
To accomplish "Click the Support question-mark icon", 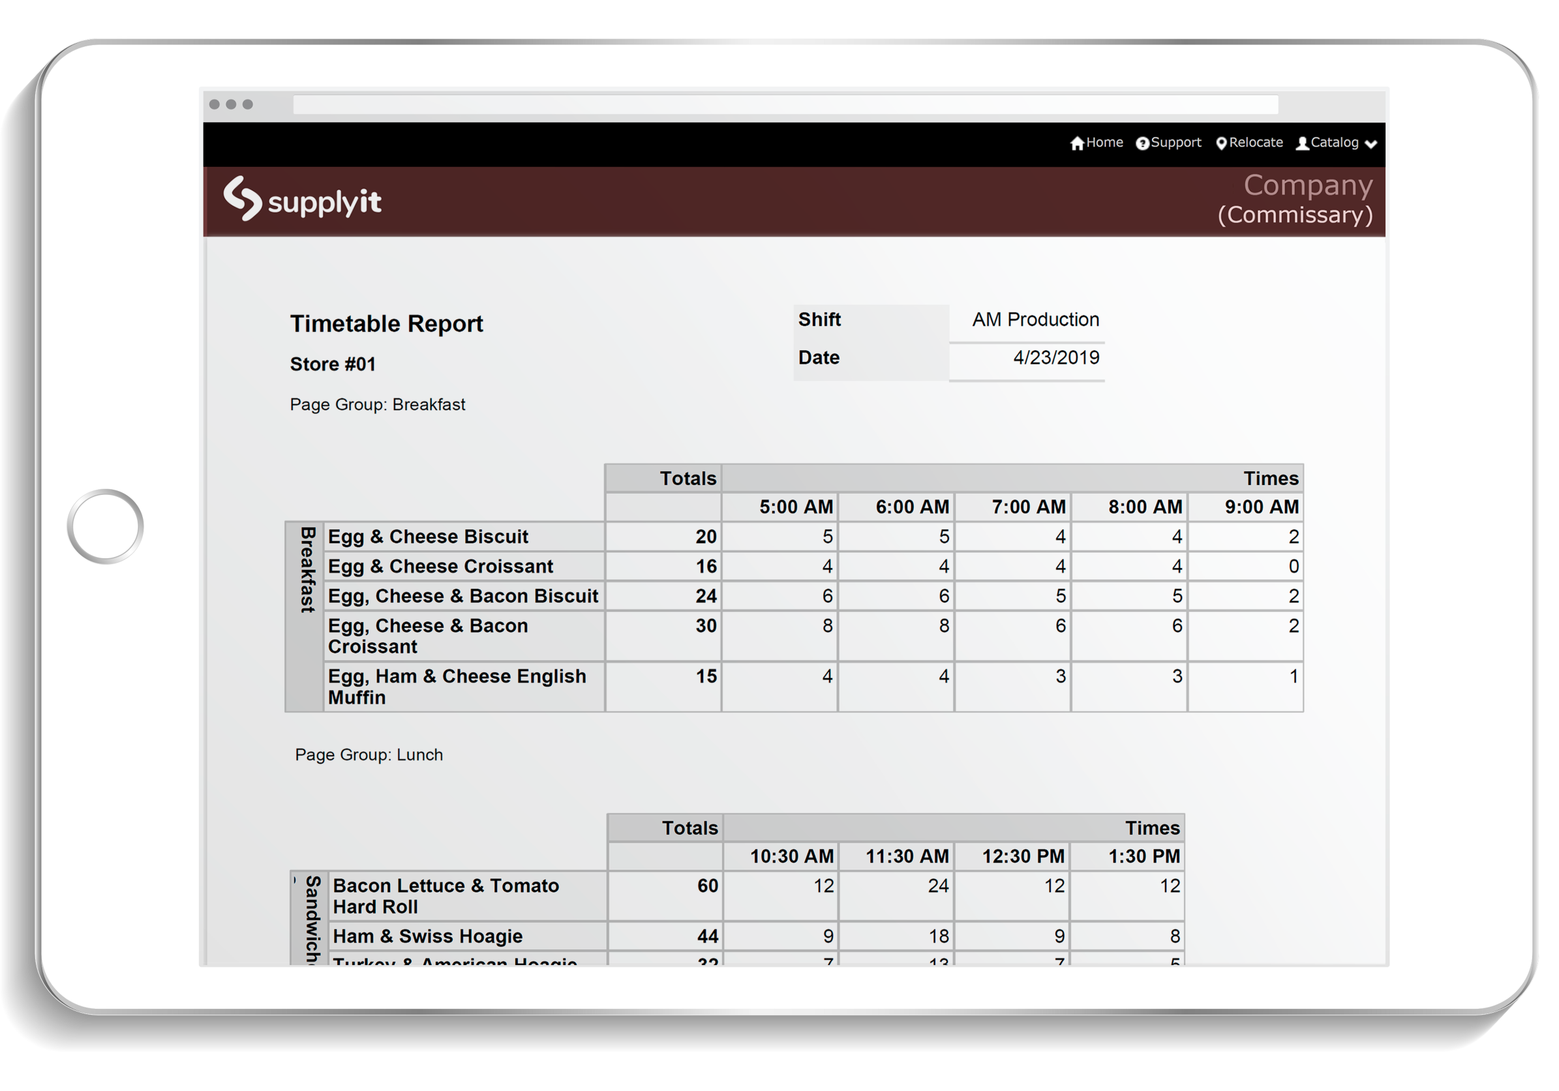I will (1143, 143).
